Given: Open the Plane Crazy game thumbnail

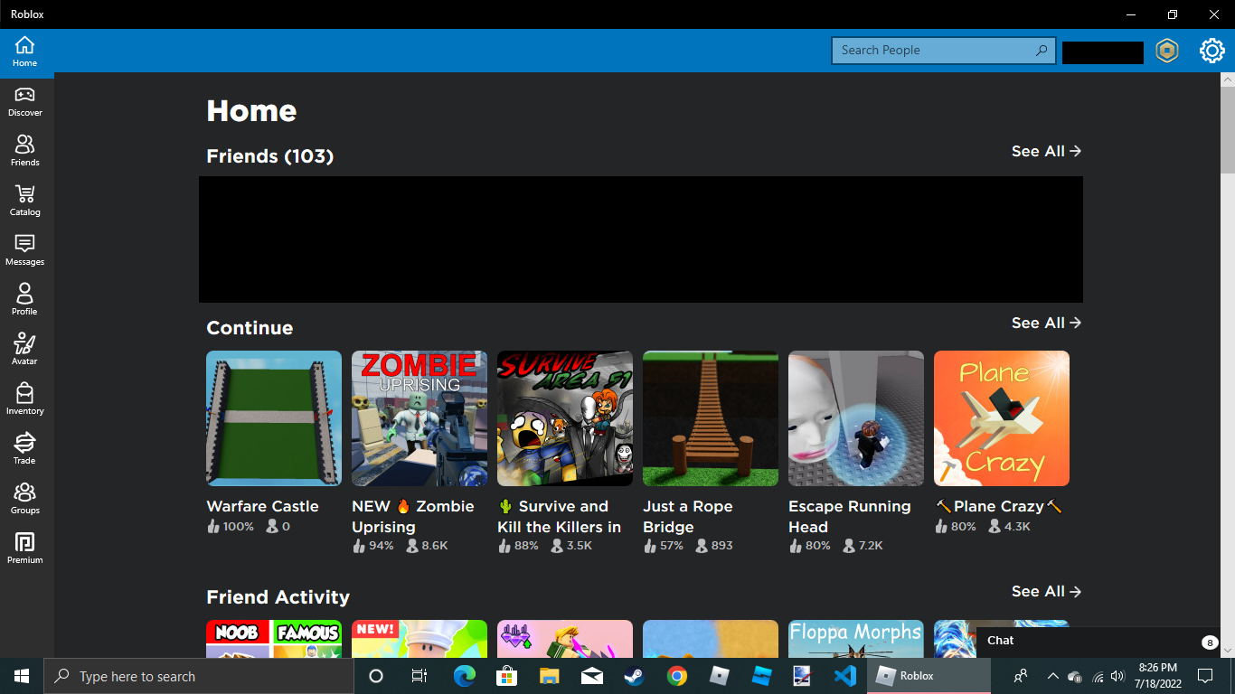Looking at the screenshot, I should (1002, 418).
